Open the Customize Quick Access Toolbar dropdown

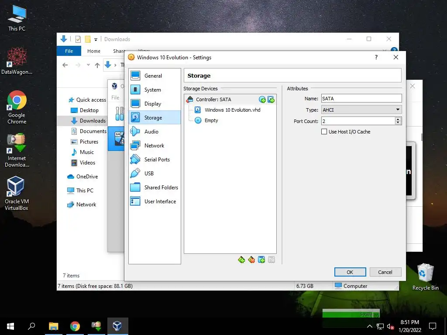(x=96, y=39)
